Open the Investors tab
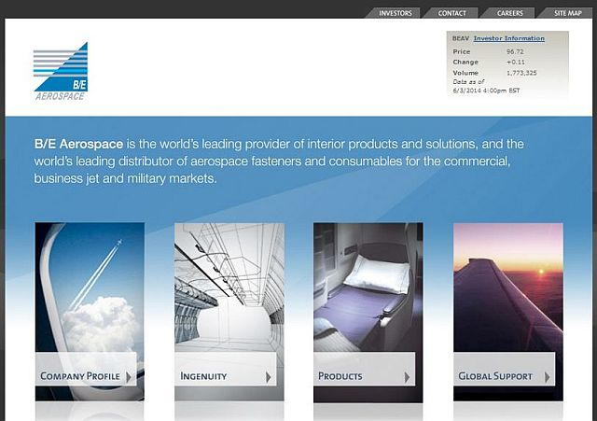 (395, 13)
